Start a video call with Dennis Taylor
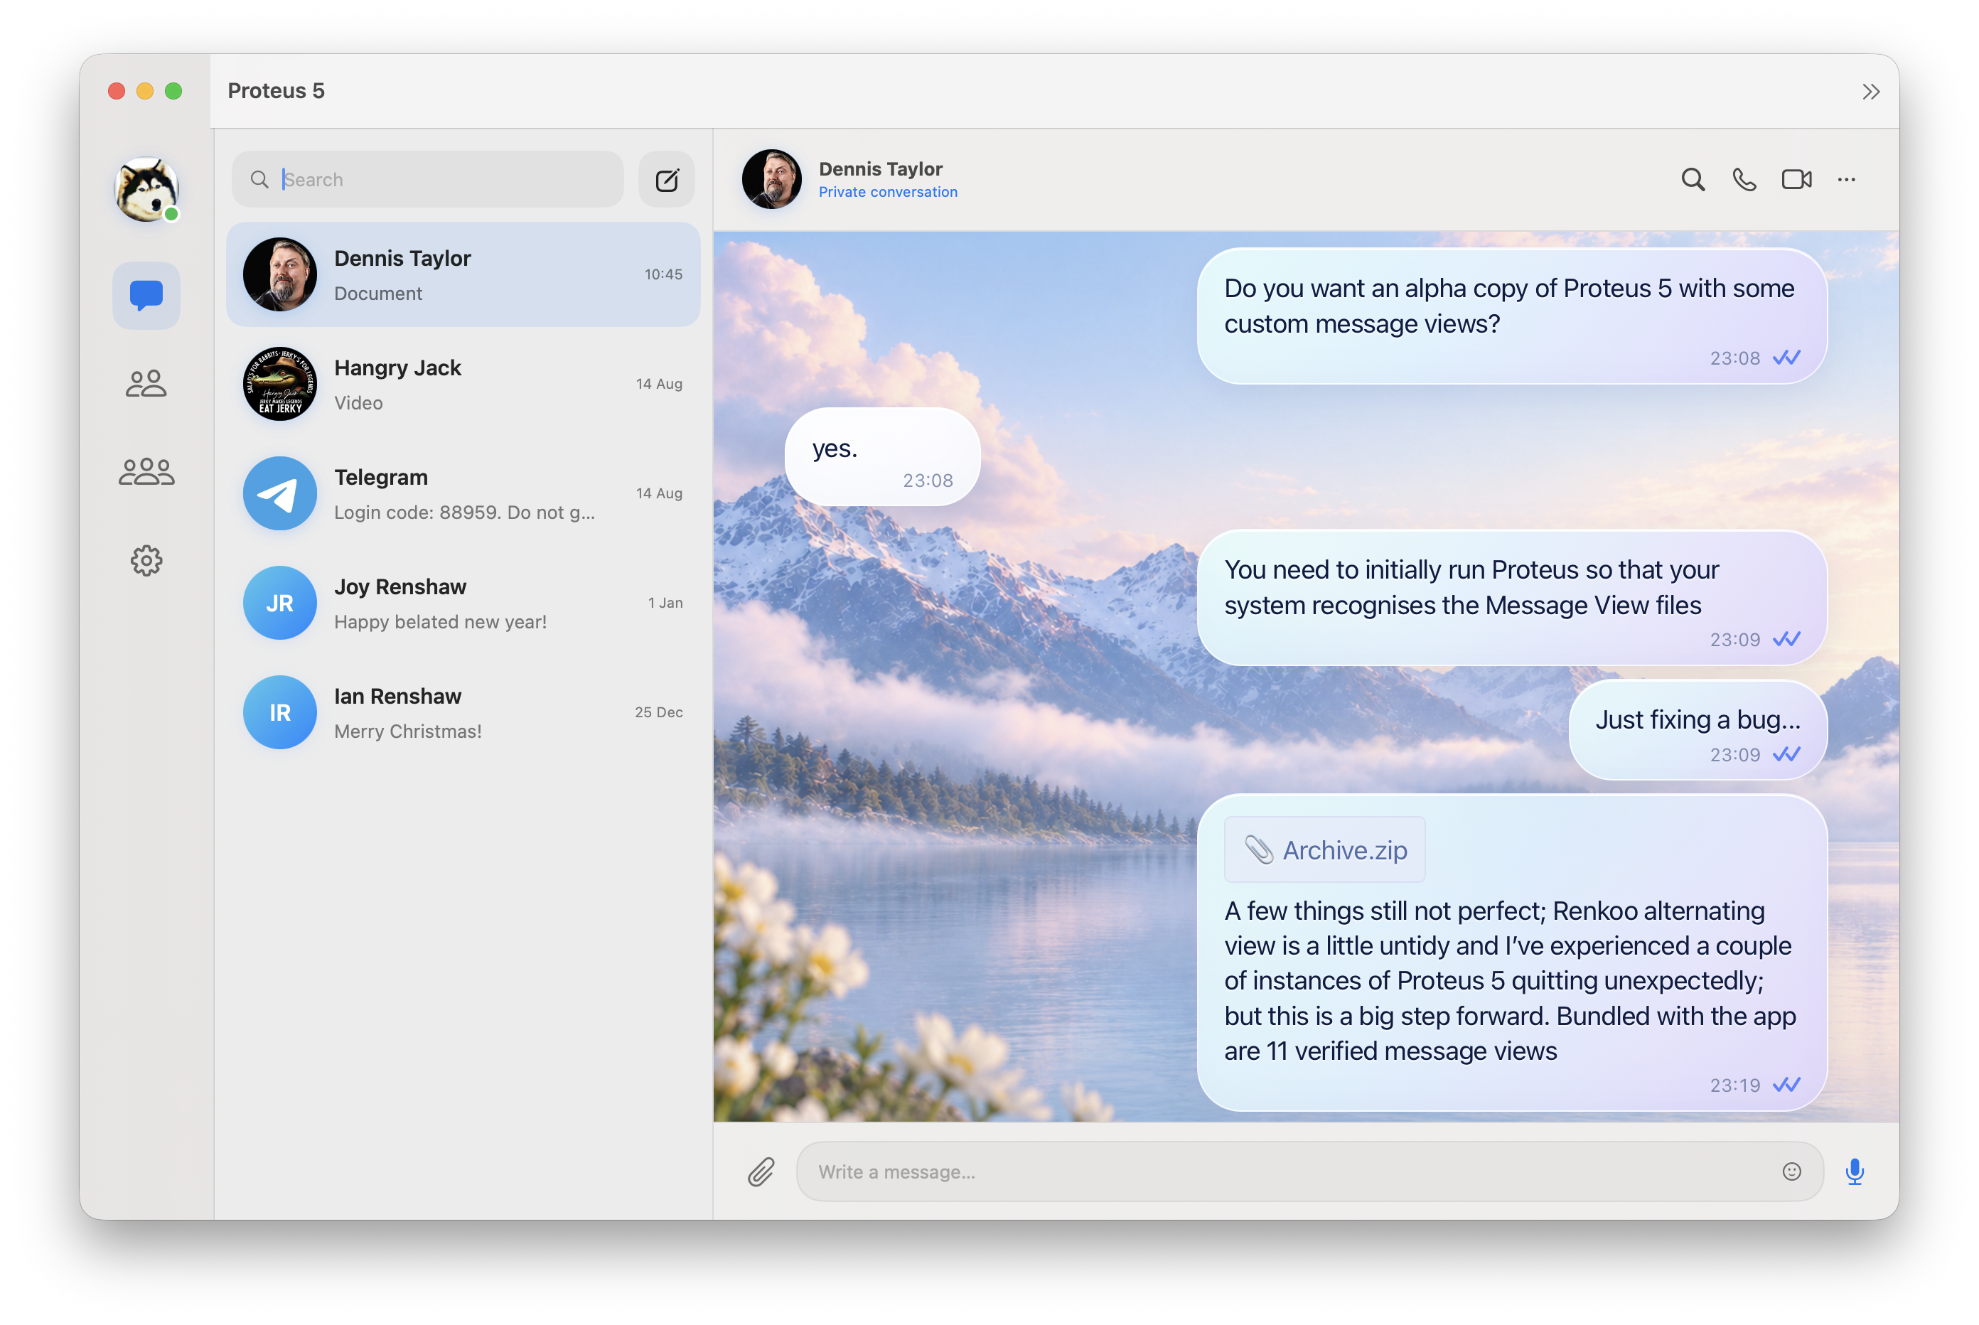Viewport: 1979px width, 1325px height. [1796, 179]
